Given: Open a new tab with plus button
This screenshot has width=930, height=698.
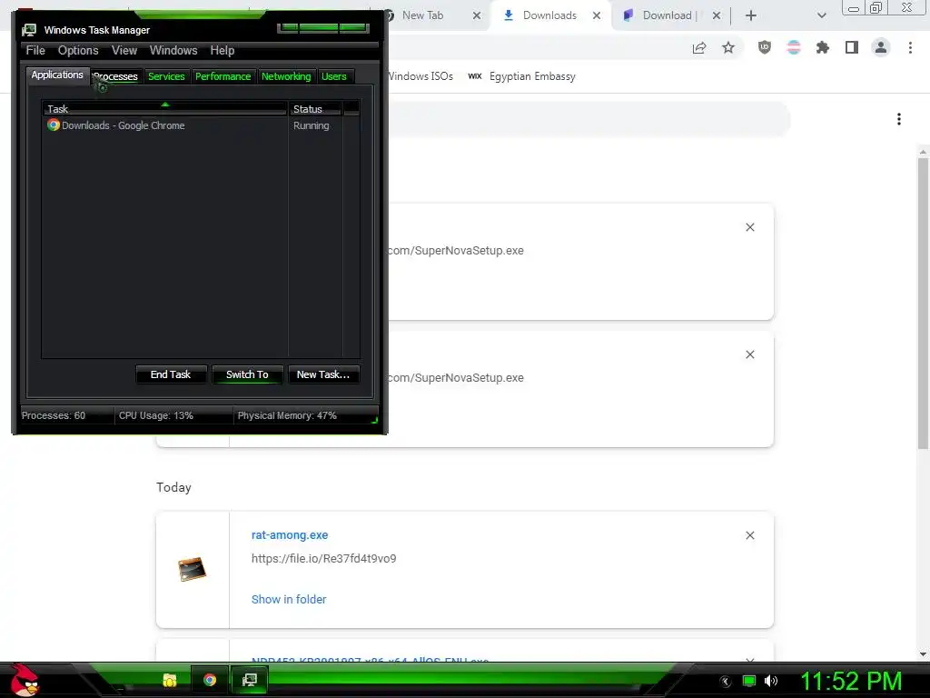Looking at the screenshot, I should point(751,15).
